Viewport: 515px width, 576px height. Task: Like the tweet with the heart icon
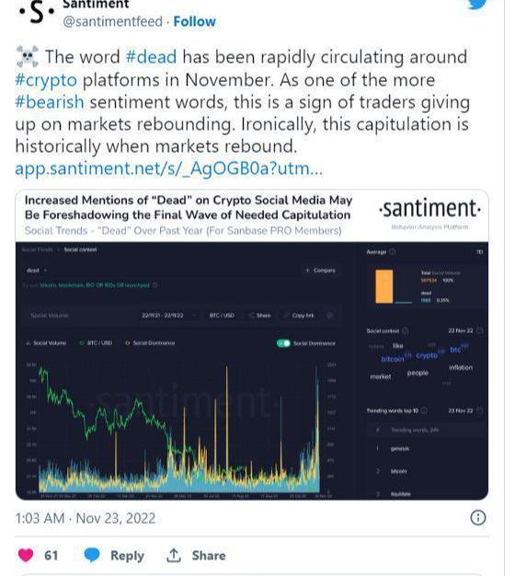[26, 555]
